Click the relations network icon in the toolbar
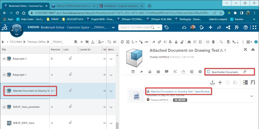The width and height of the screenshot is (259, 129). pyautogui.click(x=195, y=42)
